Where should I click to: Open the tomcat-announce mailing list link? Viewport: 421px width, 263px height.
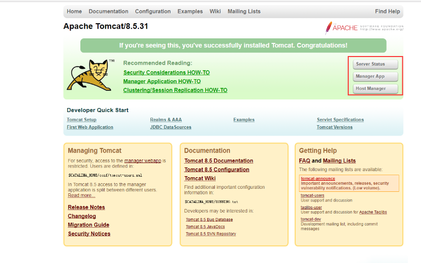click(x=318, y=179)
